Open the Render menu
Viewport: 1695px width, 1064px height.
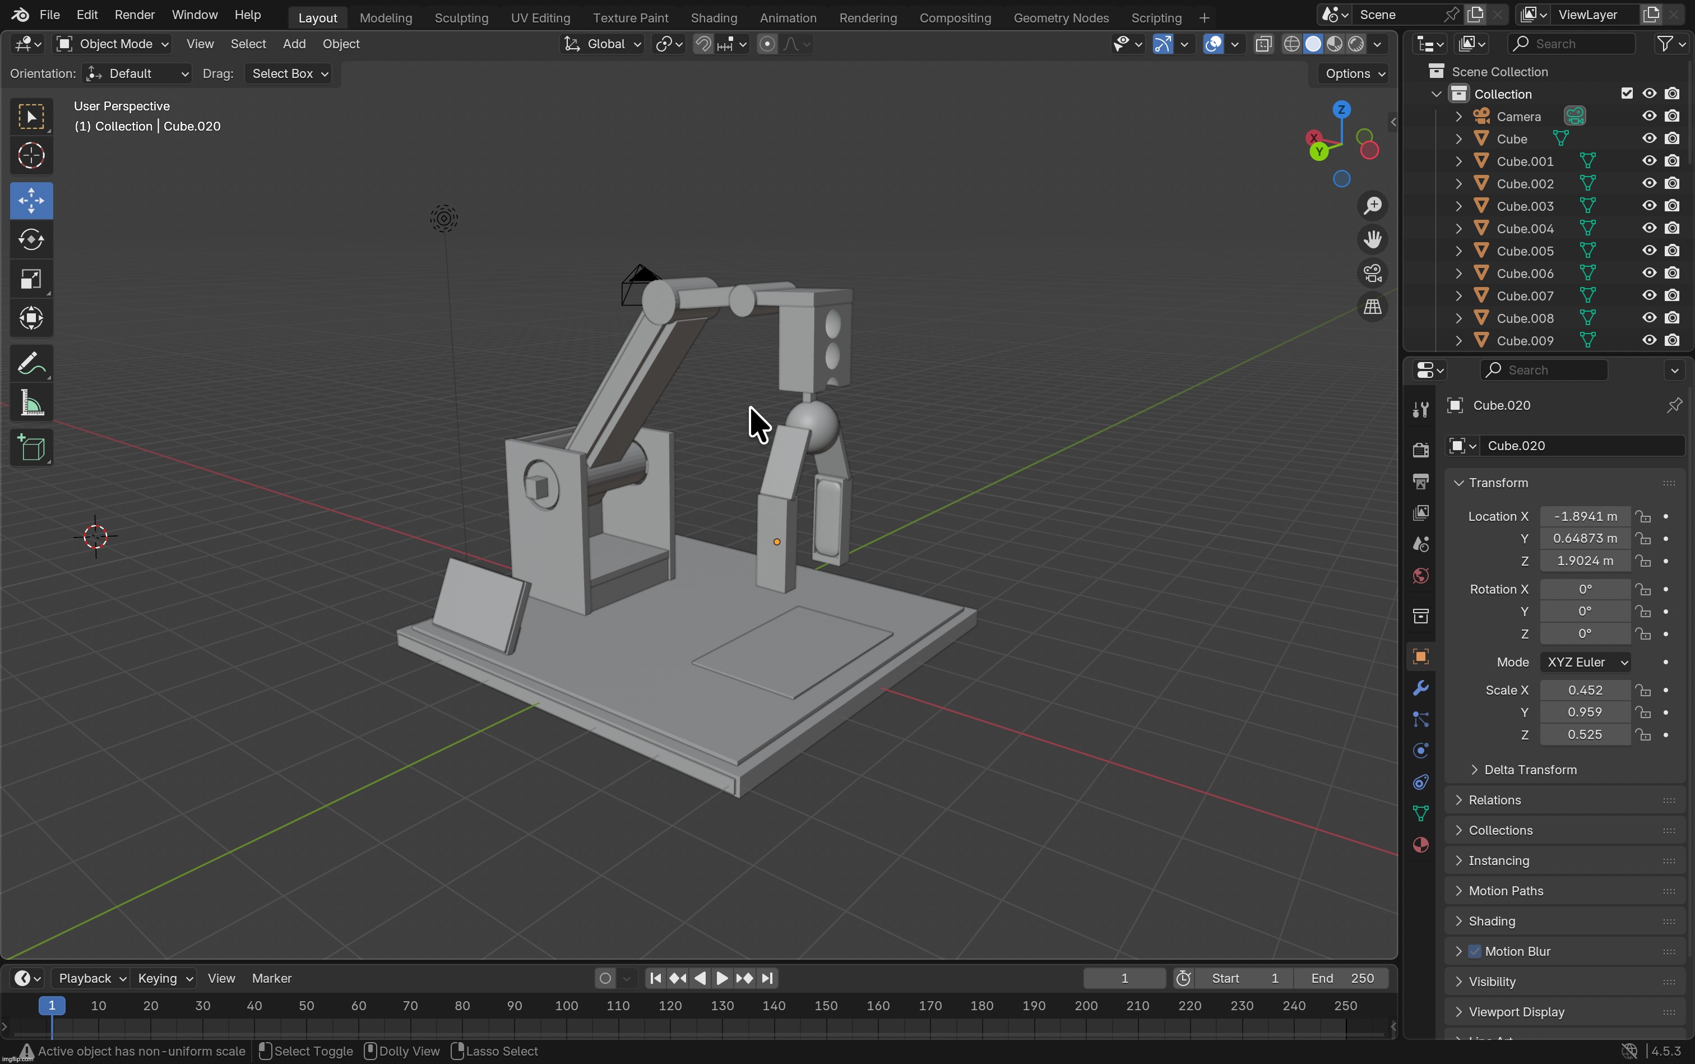(x=135, y=14)
